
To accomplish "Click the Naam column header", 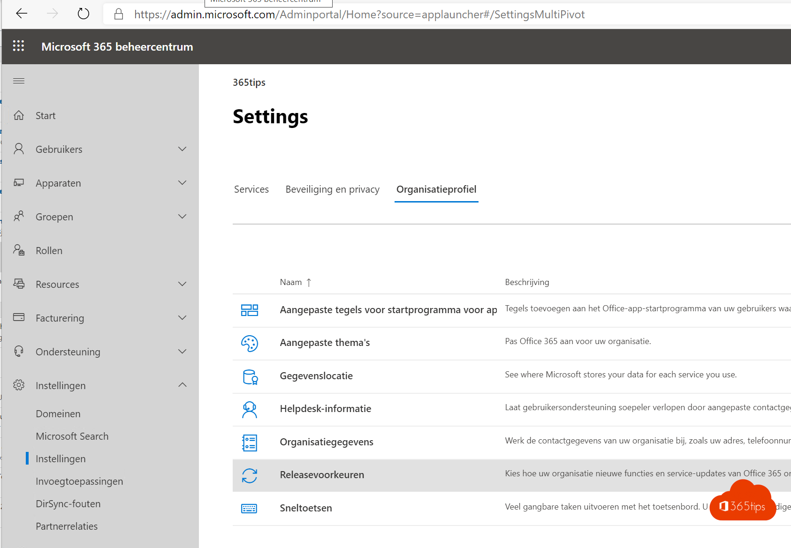I will pyautogui.click(x=291, y=282).
